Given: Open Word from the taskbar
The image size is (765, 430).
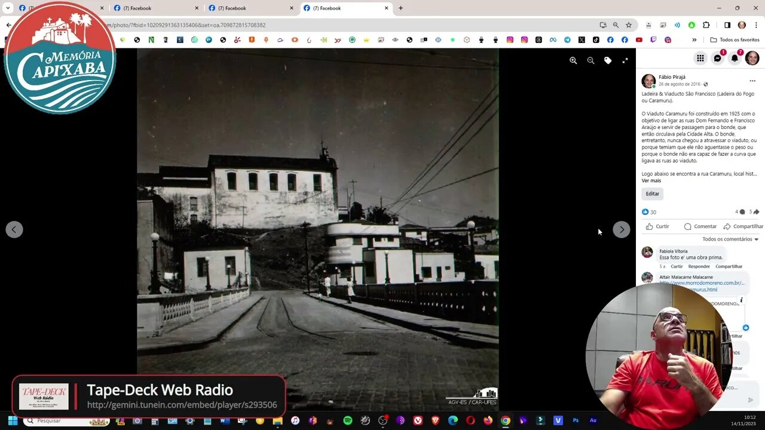Looking at the screenshot, I should [x=225, y=420].
